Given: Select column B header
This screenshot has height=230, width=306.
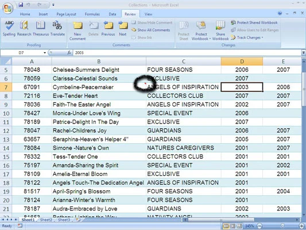Looking at the screenshot, I should [99, 62].
